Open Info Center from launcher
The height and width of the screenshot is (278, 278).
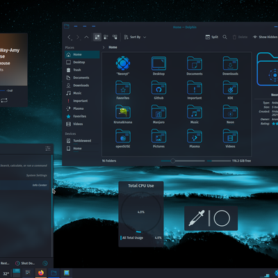click(24, 185)
